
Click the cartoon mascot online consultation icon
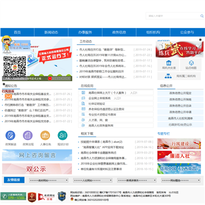pos(7,44)
